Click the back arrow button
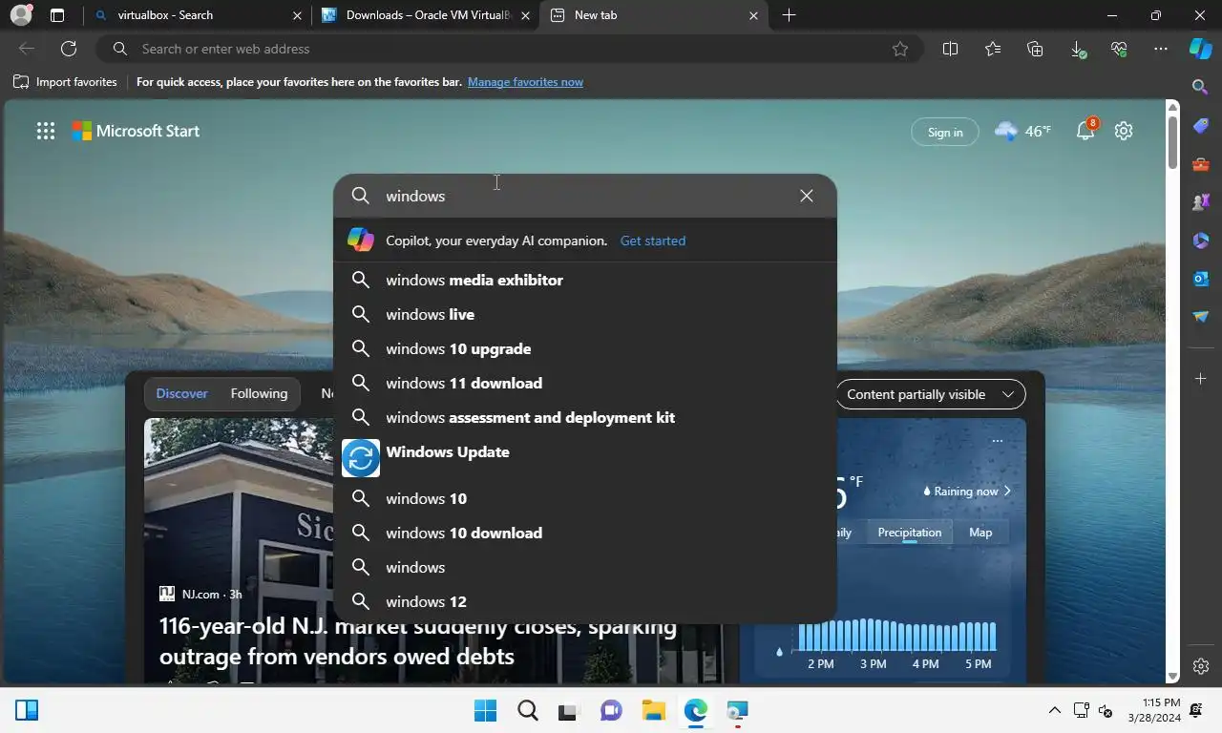The image size is (1222, 733). [27, 49]
